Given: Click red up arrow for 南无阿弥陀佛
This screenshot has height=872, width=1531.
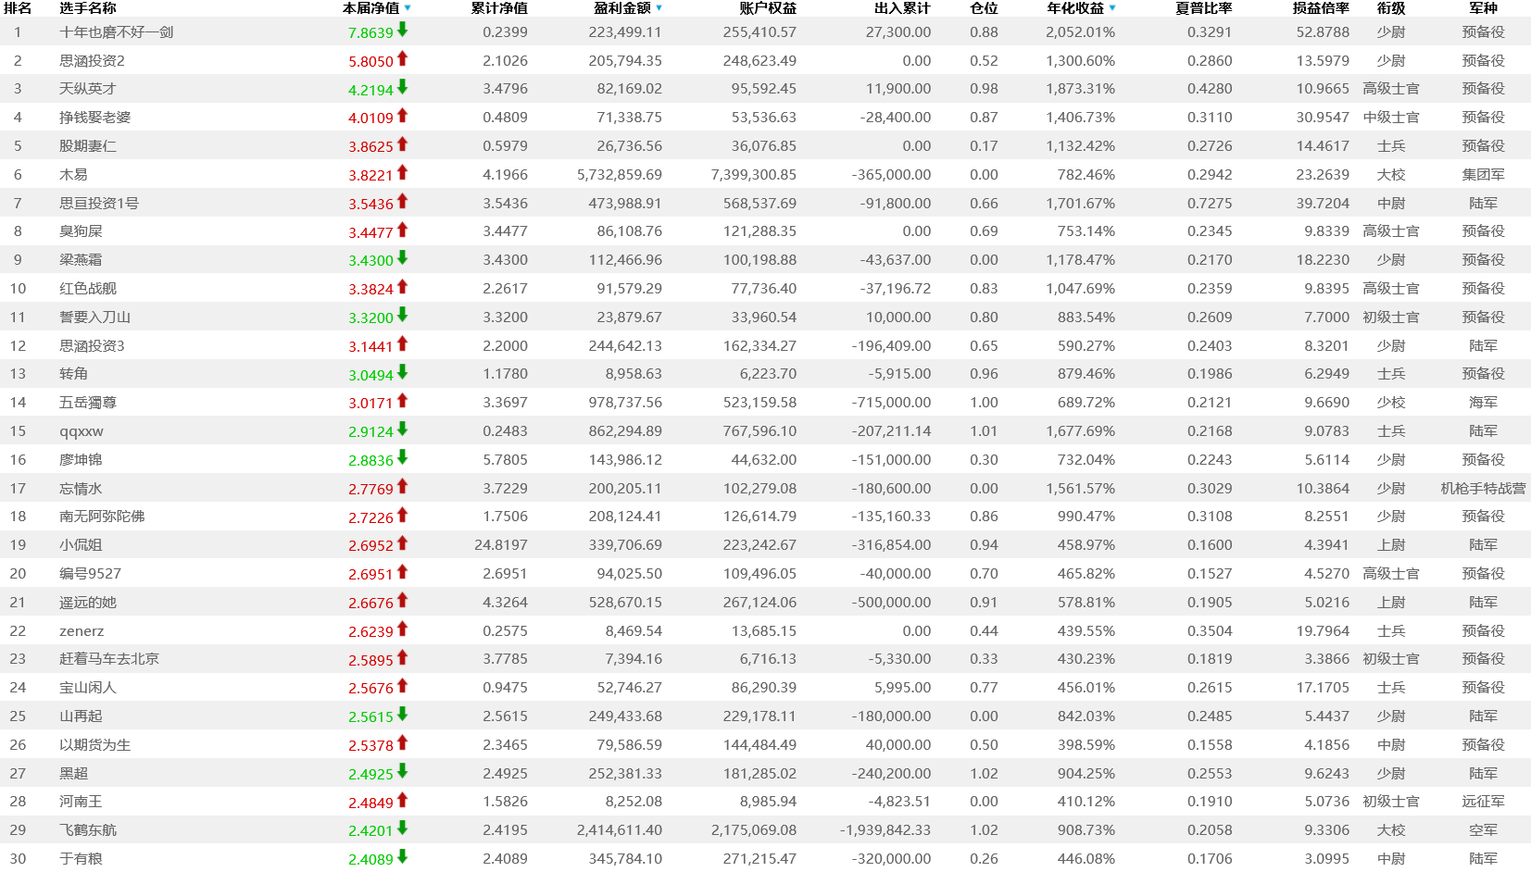Looking at the screenshot, I should (x=403, y=515).
